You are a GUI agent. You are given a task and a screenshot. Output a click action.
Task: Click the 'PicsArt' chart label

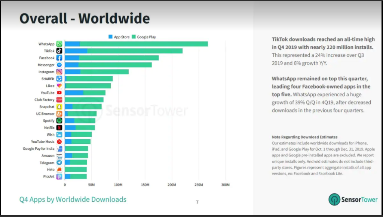(x=49, y=177)
